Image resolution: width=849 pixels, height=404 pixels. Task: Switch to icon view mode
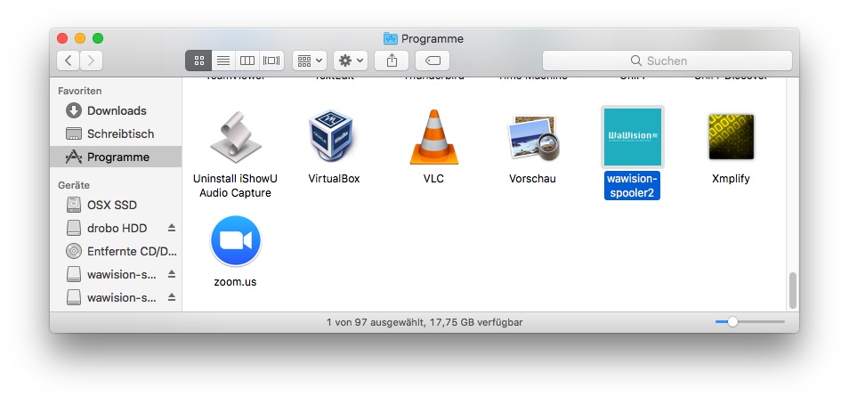[198, 61]
